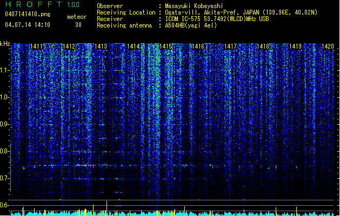Viewport: 340px width, 216px height.
Task: Click the 1417 time marker
Action: click(x=230, y=46)
